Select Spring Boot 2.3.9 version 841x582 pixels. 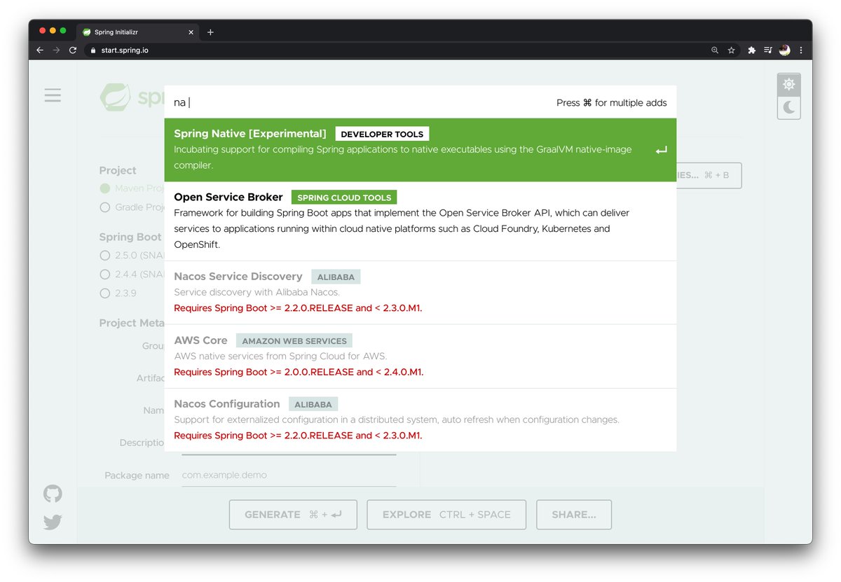105,293
